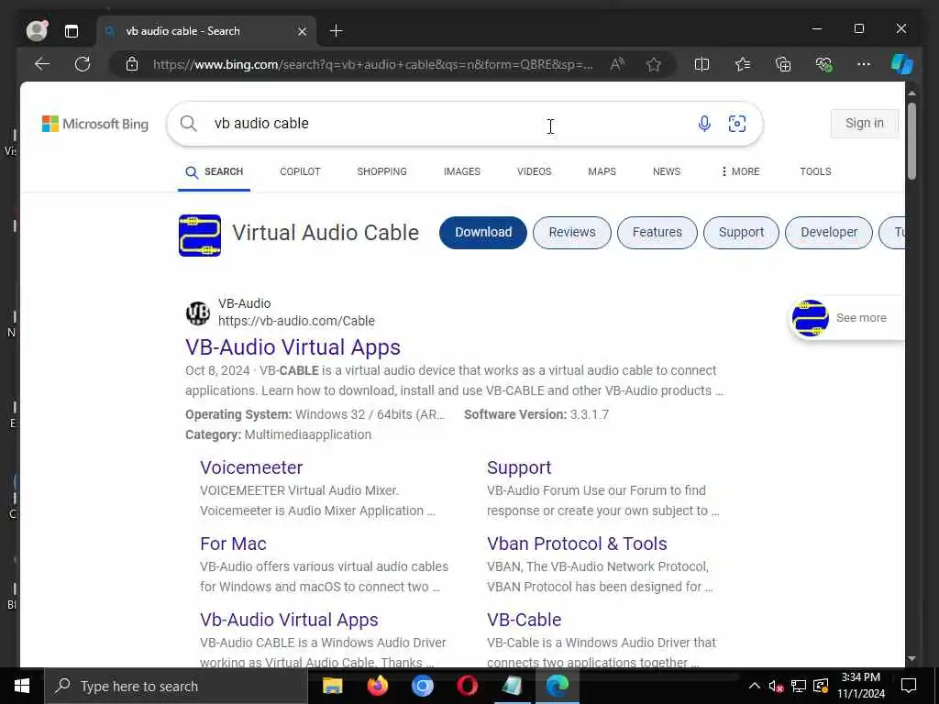This screenshot has width=939, height=704.
Task: Open the Voicemeeter sitelink
Action: point(251,467)
